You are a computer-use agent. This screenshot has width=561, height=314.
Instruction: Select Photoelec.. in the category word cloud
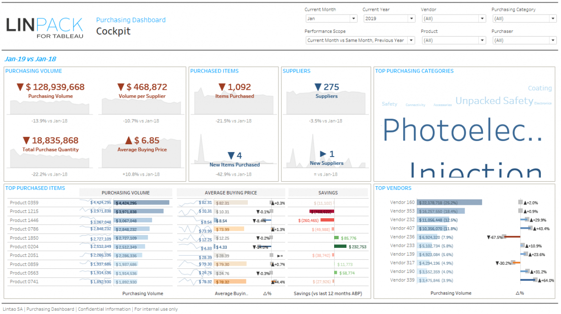click(462, 131)
